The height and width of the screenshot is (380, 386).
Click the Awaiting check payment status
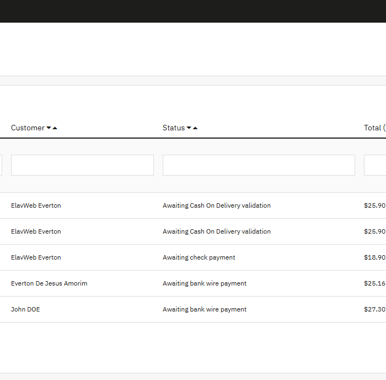pos(199,257)
